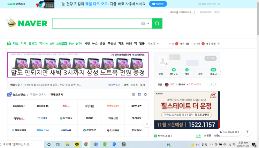
Task: Open the 한국경제 press tile
Action: 43,118
